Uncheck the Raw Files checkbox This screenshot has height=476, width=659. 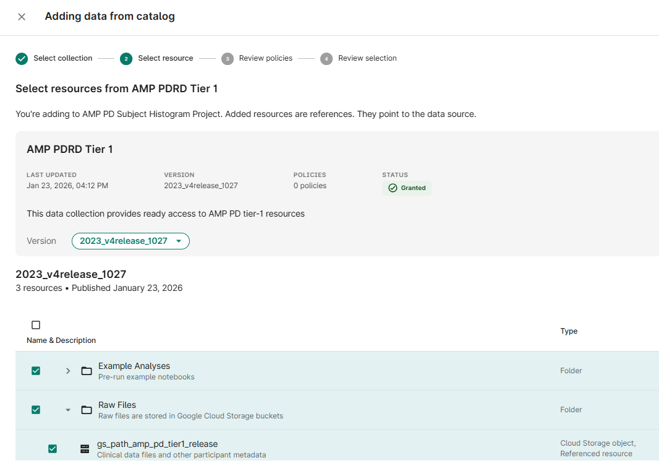click(x=36, y=410)
